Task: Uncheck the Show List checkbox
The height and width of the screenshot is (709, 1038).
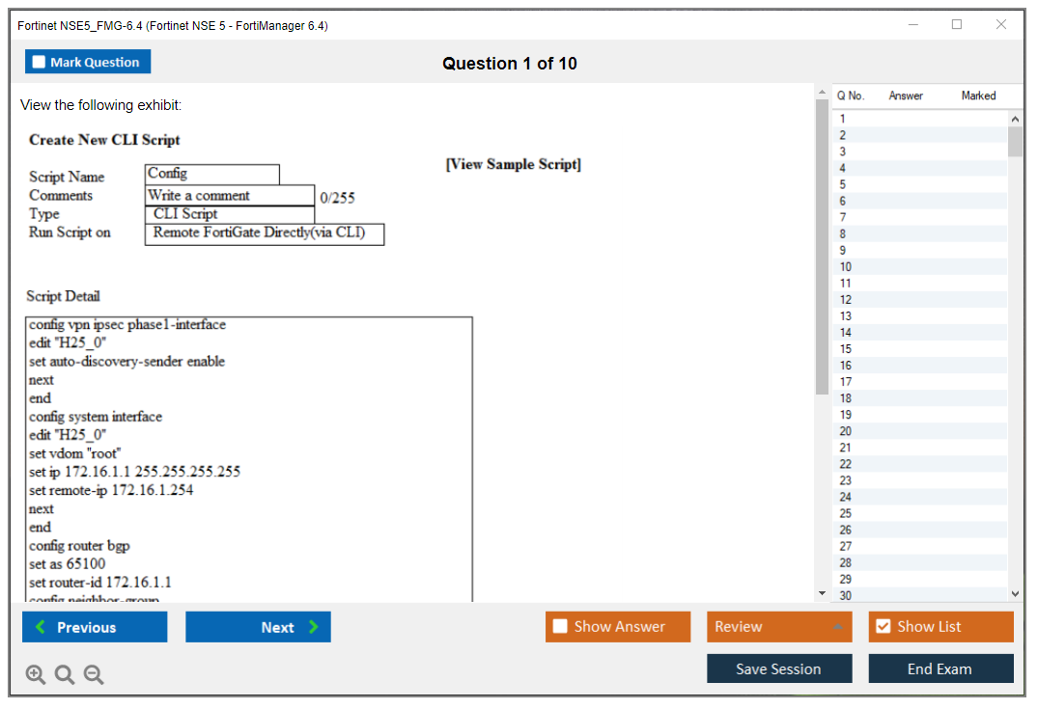Action: (x=883, y=627)
